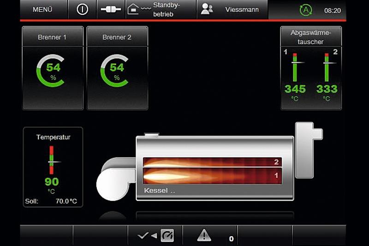Open the Brenner 1 panel
Image resolution: width=369 pixels, height=246 pixels.
tap(53, 37)
